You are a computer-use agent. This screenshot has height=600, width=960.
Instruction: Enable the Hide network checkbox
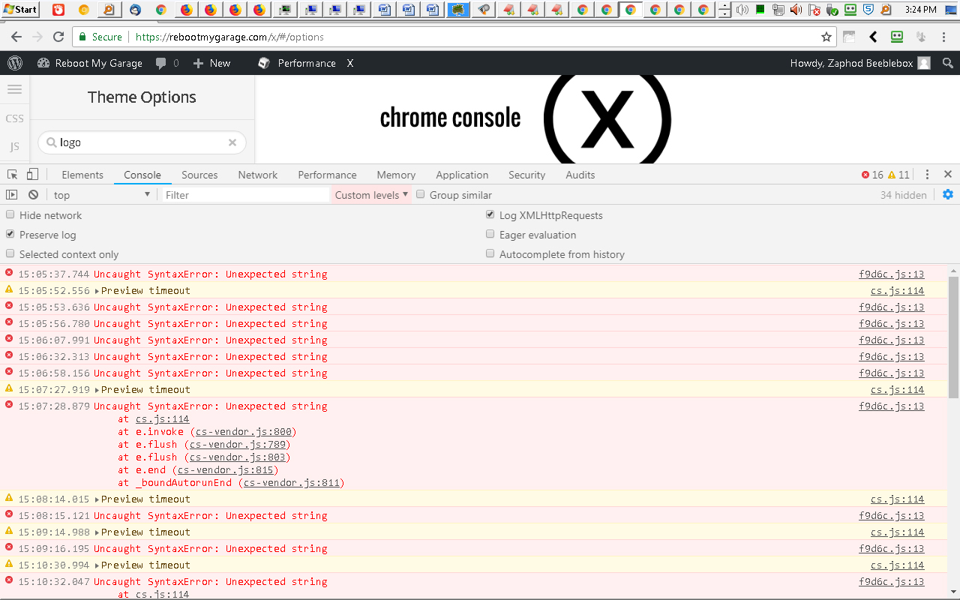click(x=10, y=215)
